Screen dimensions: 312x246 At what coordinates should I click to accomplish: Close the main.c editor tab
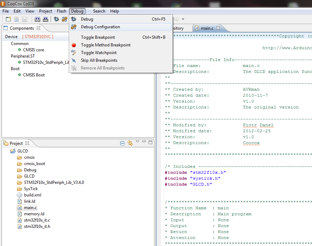click(218, 28)
